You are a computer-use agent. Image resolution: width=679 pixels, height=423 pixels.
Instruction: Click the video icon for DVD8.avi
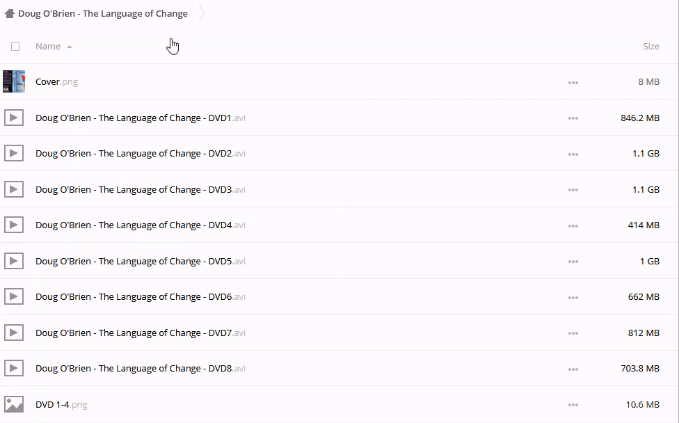(x=14, y=368)
